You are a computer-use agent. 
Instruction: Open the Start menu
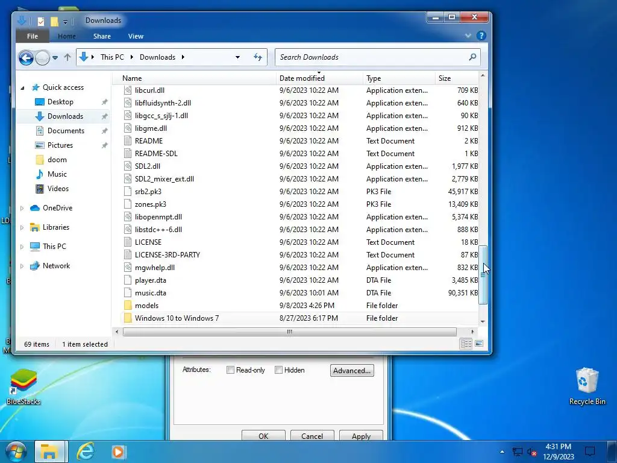15,452
